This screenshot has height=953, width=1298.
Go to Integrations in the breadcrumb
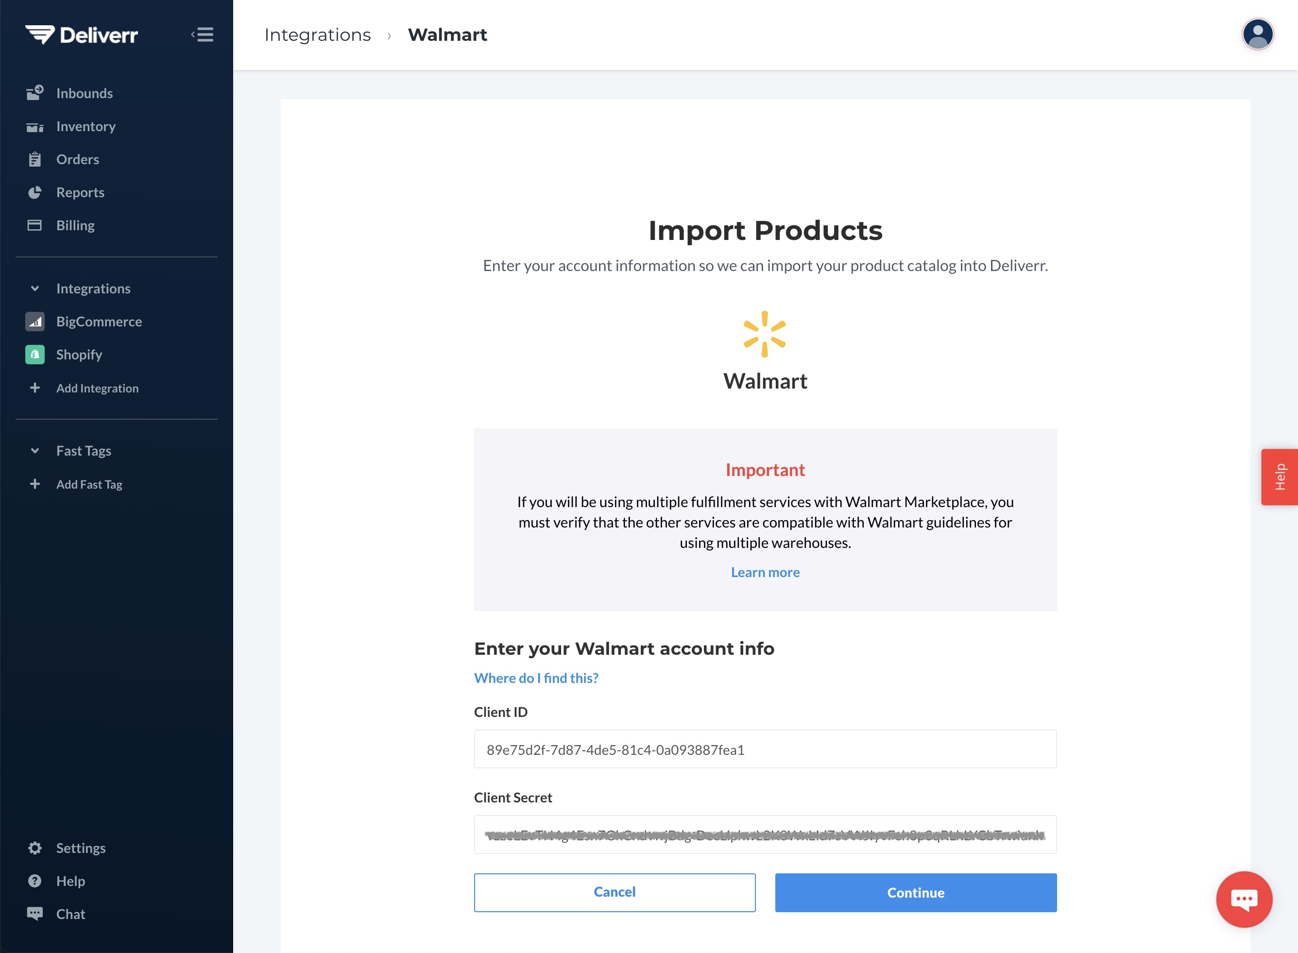tap(317, 34)
